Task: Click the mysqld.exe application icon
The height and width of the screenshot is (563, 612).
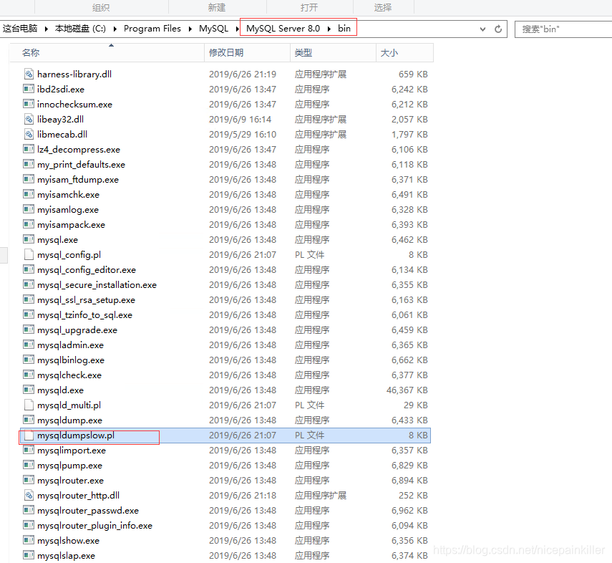Action: coord(29,390)
